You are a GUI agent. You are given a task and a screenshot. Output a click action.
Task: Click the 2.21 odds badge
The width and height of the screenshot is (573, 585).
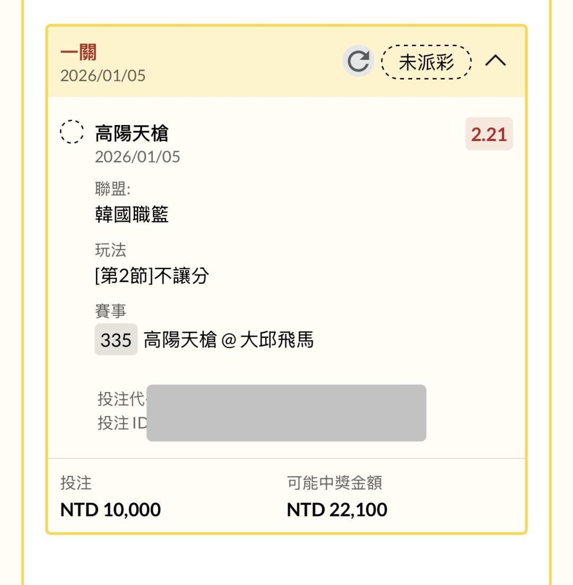coord(489,134)
